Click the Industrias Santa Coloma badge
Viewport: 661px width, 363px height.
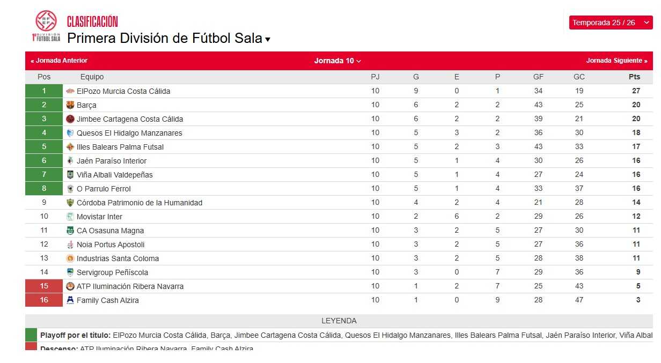70,258
